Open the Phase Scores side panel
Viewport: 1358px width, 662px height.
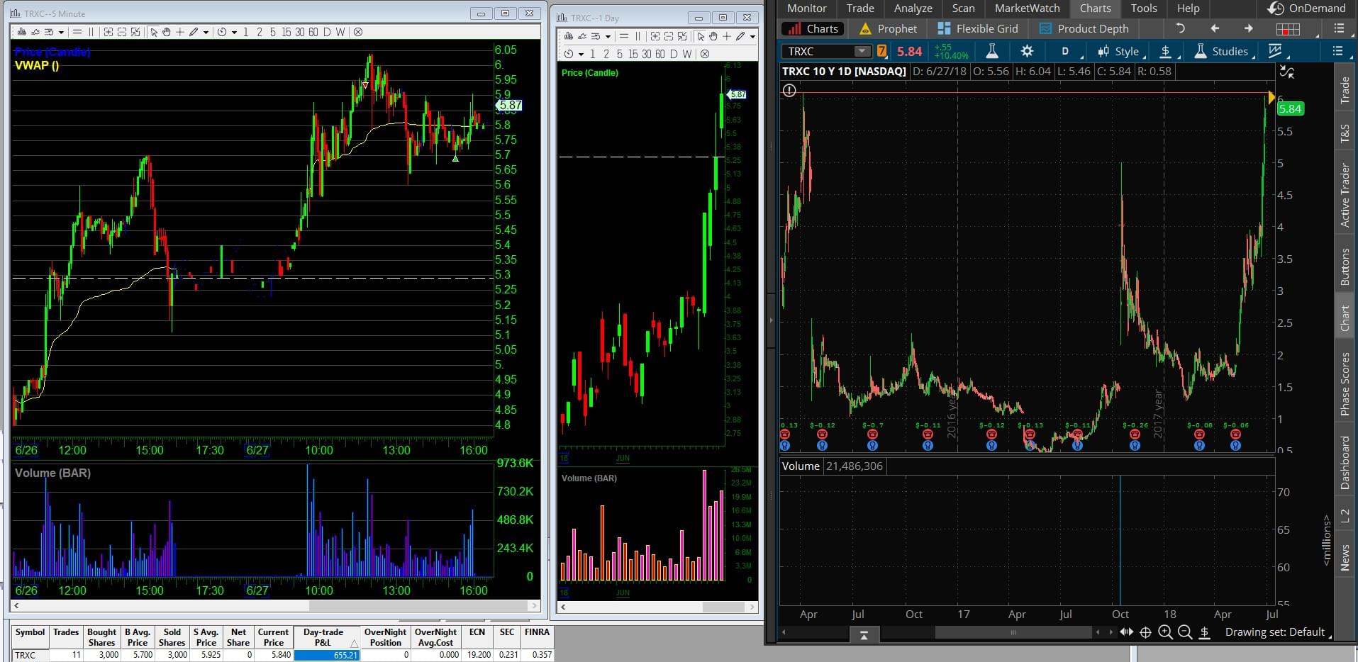click(x=1345, y=383)
